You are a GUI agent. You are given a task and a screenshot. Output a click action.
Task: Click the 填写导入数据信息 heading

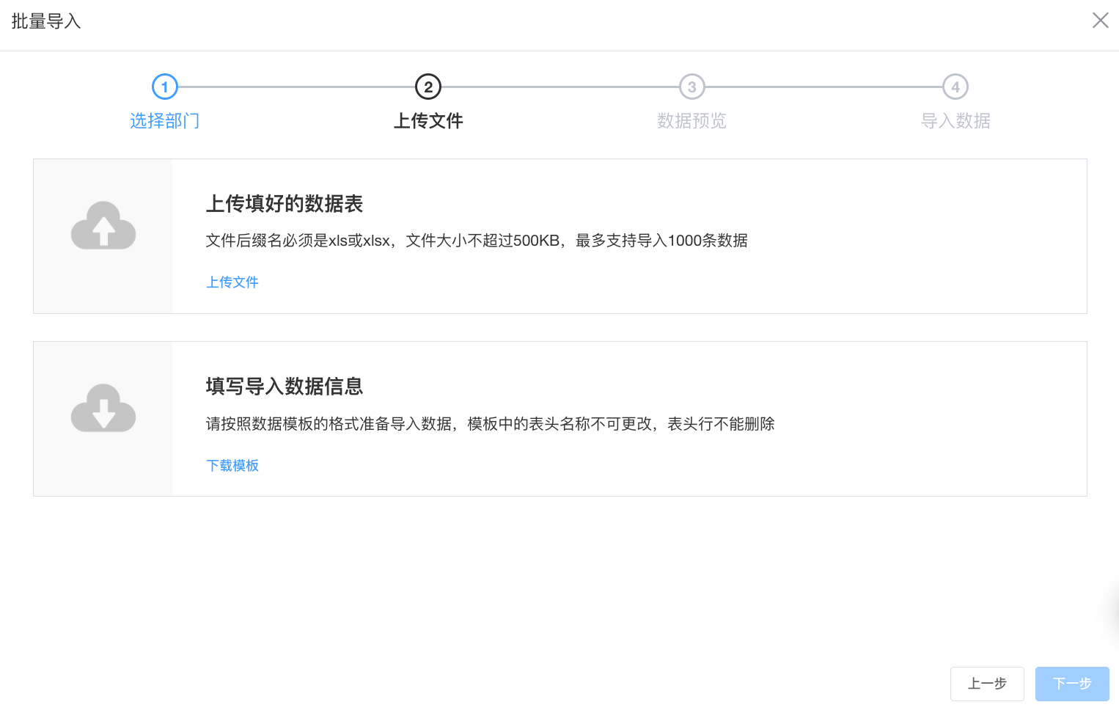[x=285, y=387]
